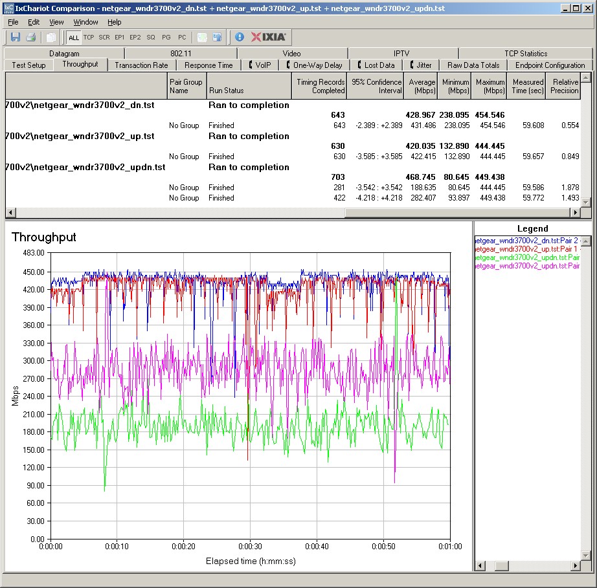Switch to the Response Time tab
597x588 pixels.
[208, 65]
